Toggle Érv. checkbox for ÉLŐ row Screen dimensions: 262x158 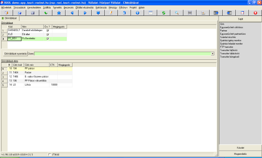[x=48, y=35]
